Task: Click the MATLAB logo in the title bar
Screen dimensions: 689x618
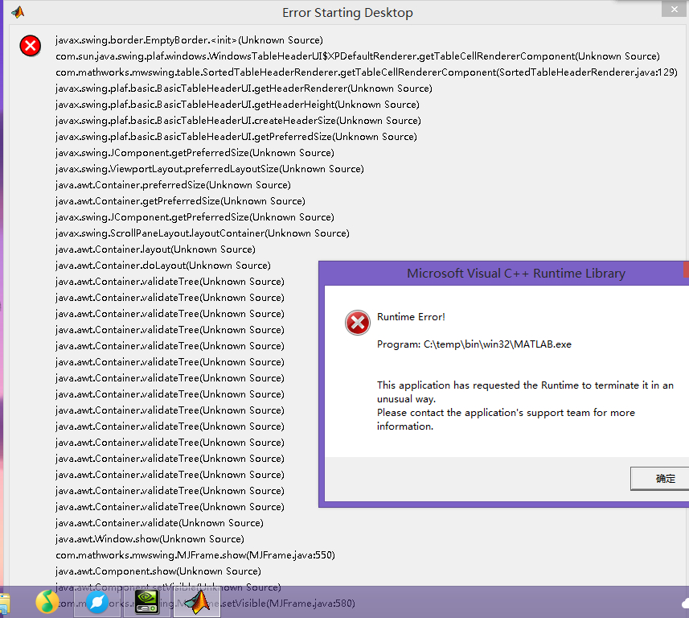Action: (18, 12)
